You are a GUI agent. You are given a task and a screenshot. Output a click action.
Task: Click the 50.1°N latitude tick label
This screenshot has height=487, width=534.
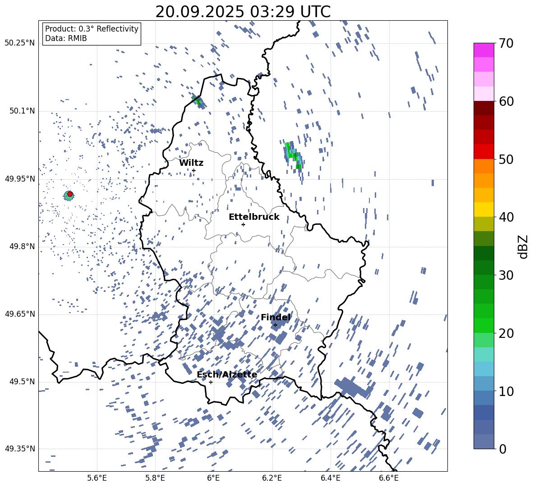click(22, 111)
